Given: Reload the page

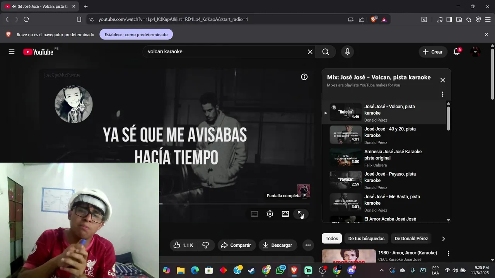Looking at the screenshot, I should pos(26,19).
